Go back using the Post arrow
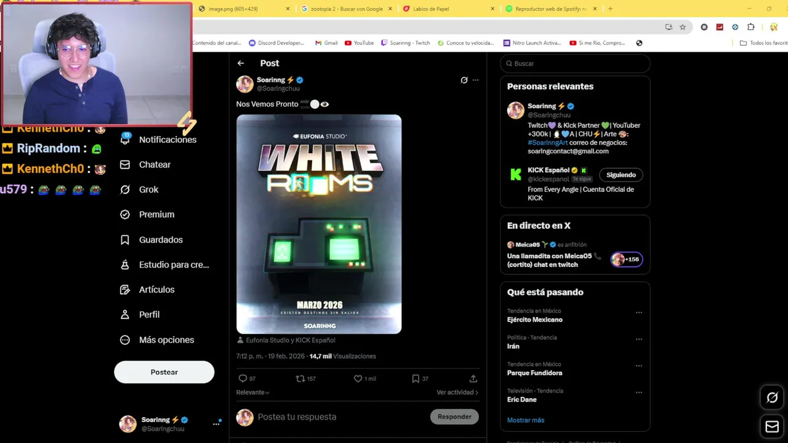788x443 pixels. (x=241, y=63)
